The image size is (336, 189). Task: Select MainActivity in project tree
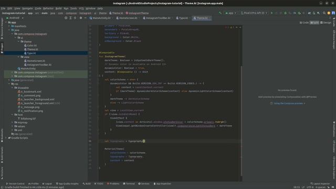point(27,69)
